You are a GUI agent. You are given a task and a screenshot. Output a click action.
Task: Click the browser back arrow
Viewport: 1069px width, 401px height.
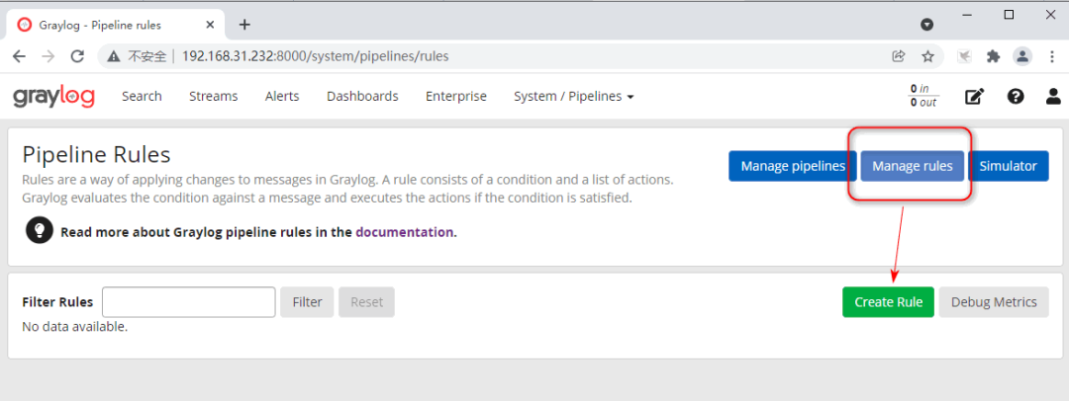19,56
